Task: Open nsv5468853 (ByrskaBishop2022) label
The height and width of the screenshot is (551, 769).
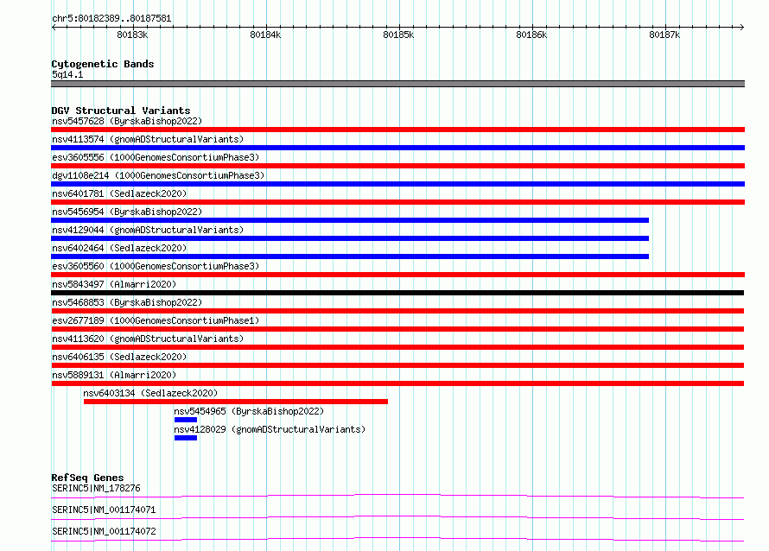Action: [x=127, y=302]
